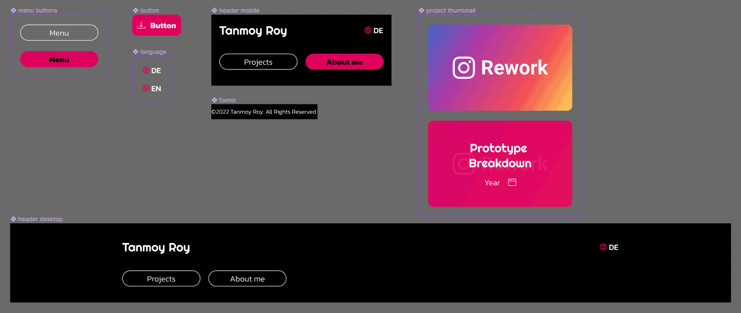Select the footer component label
Screen dimensions: 741x313
[224, 100]
